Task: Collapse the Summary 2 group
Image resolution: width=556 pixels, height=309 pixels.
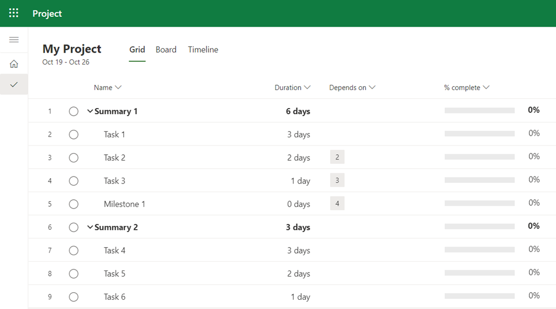Action: click(x=90, y=228)
